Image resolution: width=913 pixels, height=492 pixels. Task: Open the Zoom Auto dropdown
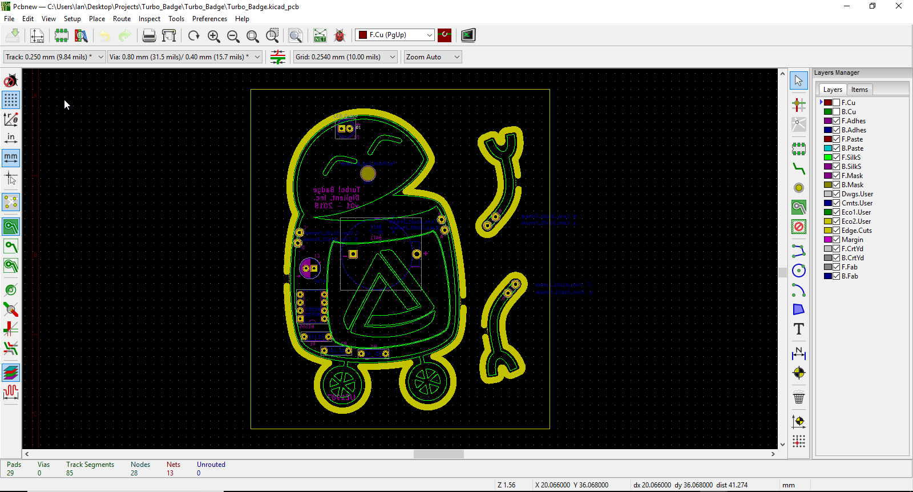click(x=433, y=57)
